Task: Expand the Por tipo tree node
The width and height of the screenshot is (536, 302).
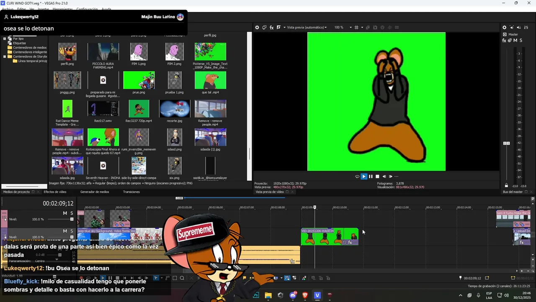Action: tap(5, 39)
